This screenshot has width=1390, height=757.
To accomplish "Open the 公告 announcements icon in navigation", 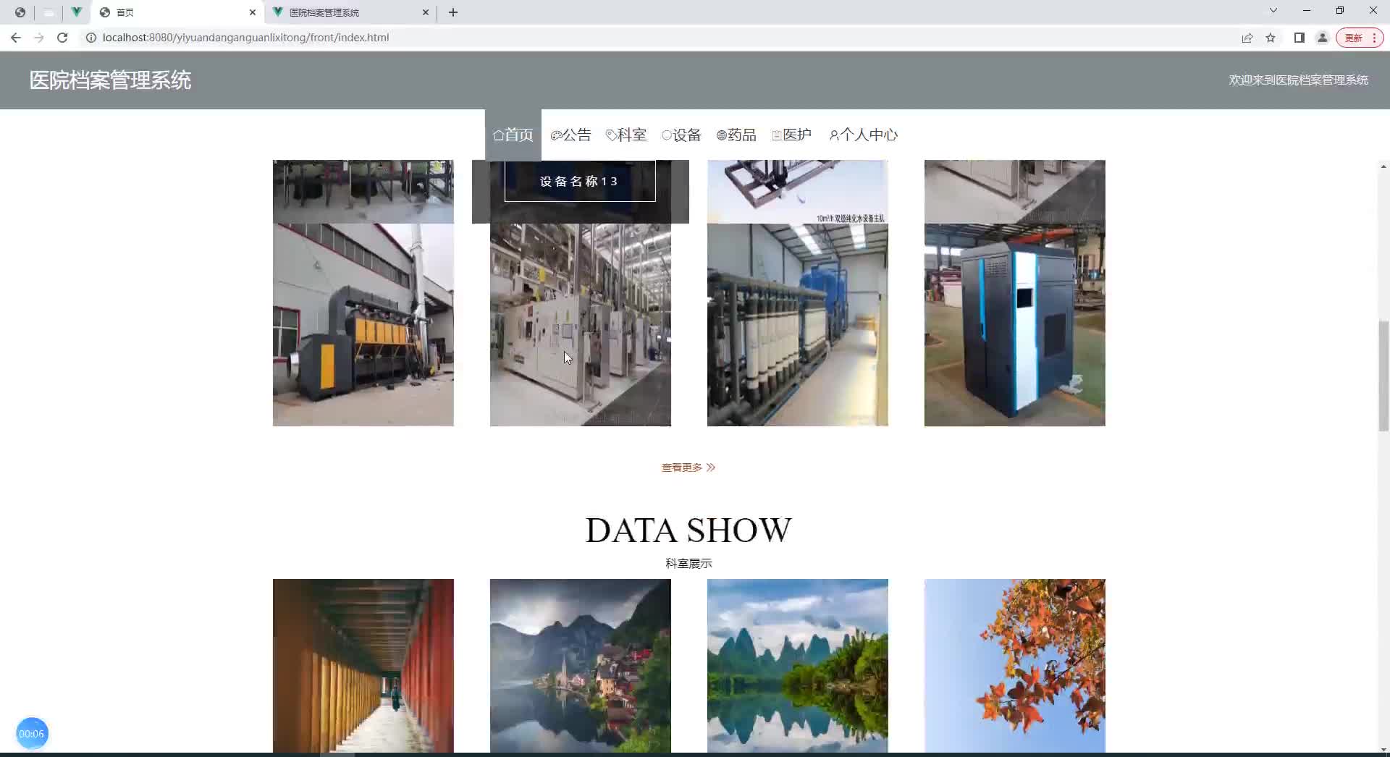I will [x=556, y=135].
